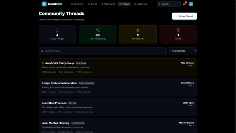Click author name Mike Rodriguez
This screenshot has height=133, width=236.
coord(186,123)
